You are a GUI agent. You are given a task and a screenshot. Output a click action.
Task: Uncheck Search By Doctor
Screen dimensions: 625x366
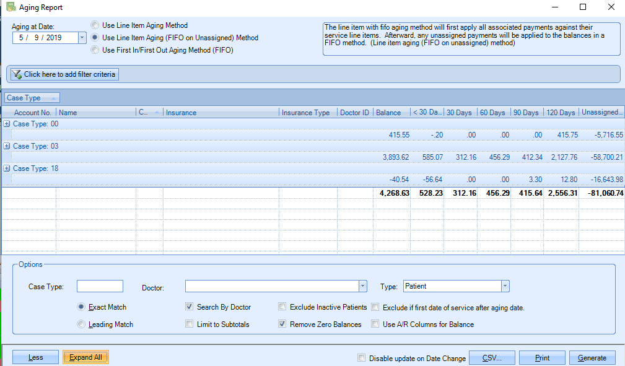click(x=189, y=307)
